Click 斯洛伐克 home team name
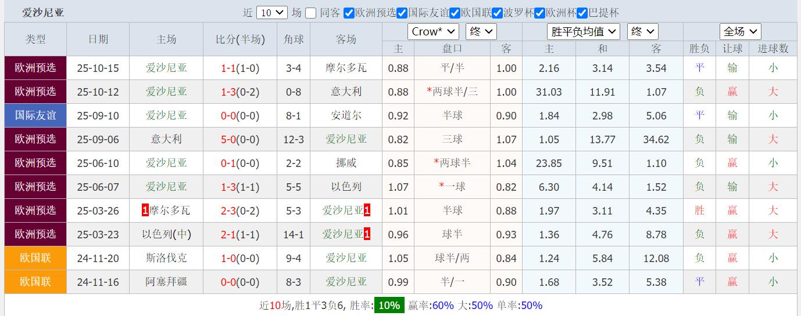The image size is (801, 316). (x=166, y=259)
